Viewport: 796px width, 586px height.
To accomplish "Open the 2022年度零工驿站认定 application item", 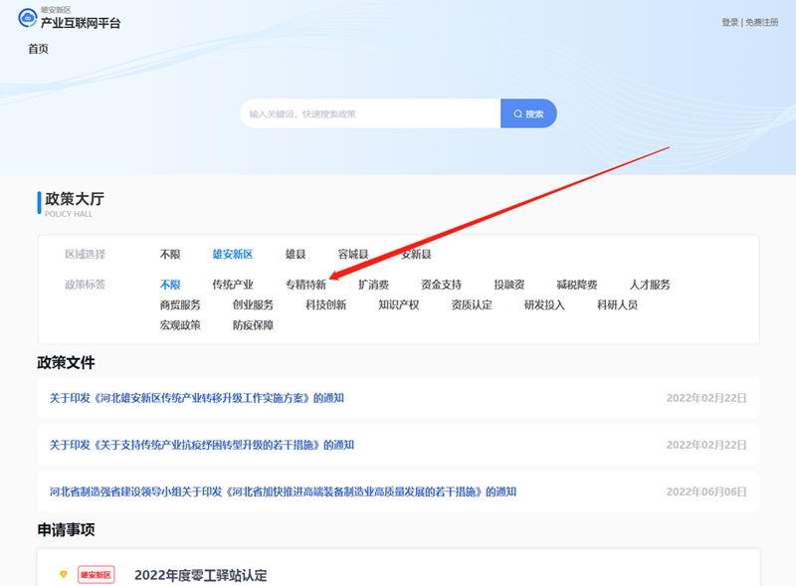I will click(200, 575).
